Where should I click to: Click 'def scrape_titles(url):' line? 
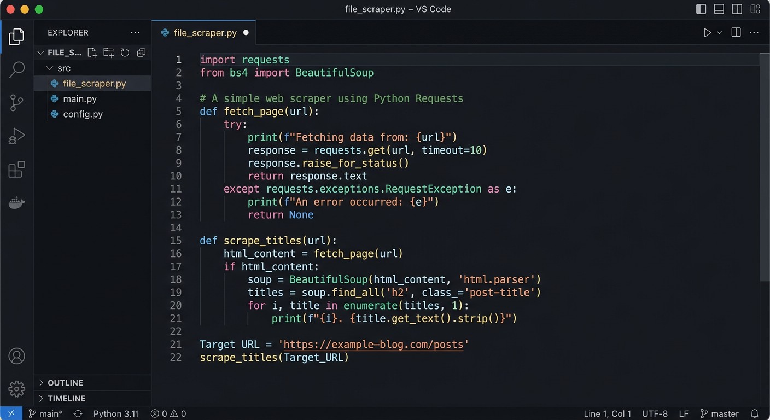point(269,241)
